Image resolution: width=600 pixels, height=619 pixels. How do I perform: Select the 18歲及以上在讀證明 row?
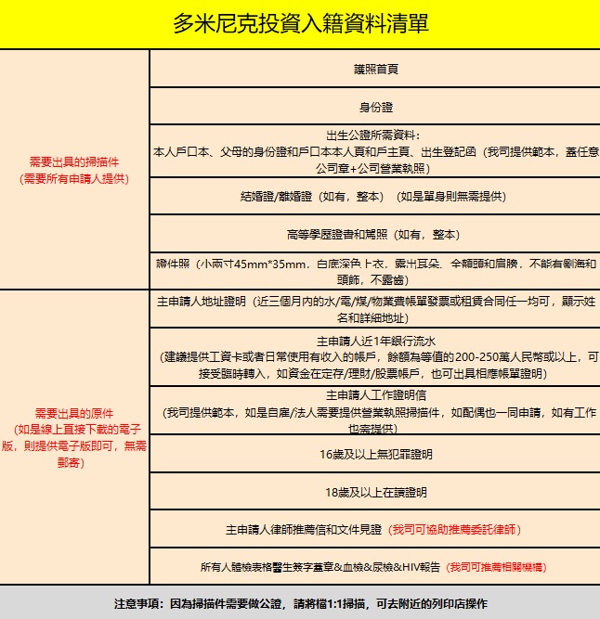375,492
